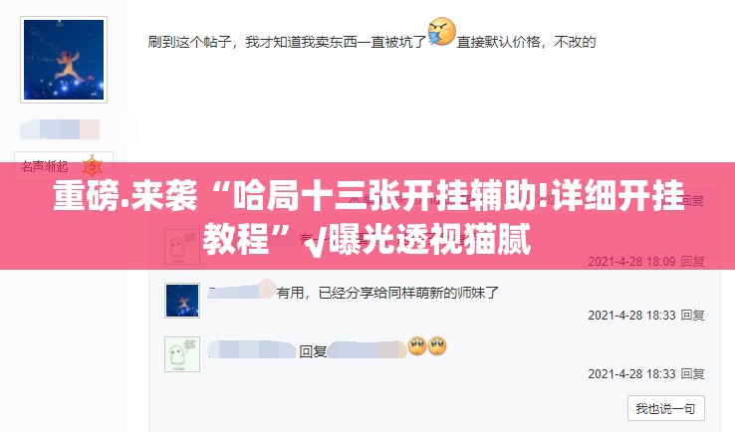
Task: Open first blurred username in last comment
Action: (252, 350)
